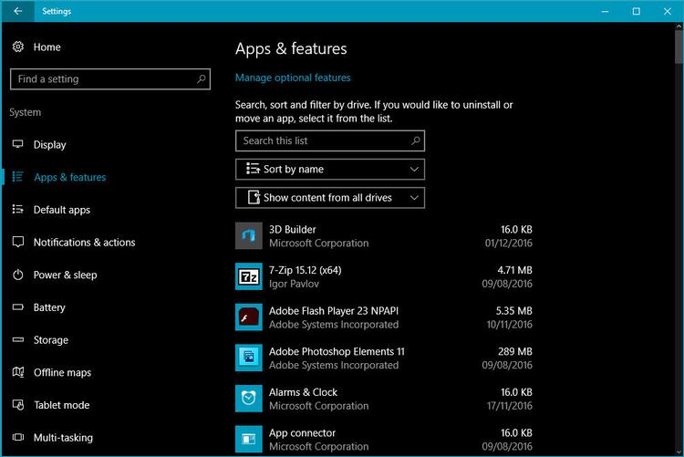Viewport: 684px width, 457px height.
Task: Open Home via the gear icon
Action: click(x=18, y=47)
